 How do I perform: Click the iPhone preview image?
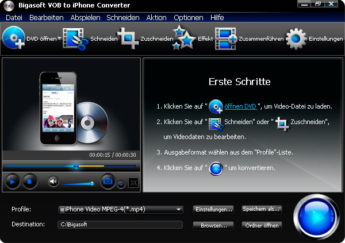(58, 109)
